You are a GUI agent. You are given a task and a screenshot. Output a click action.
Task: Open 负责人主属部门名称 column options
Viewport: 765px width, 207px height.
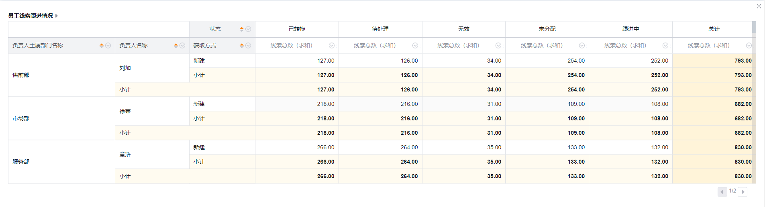[108, 46]
